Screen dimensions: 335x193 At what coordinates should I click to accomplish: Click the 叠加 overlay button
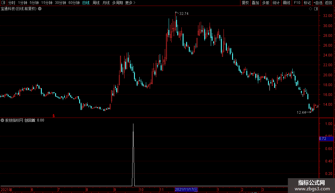click(x=256, y=3)
